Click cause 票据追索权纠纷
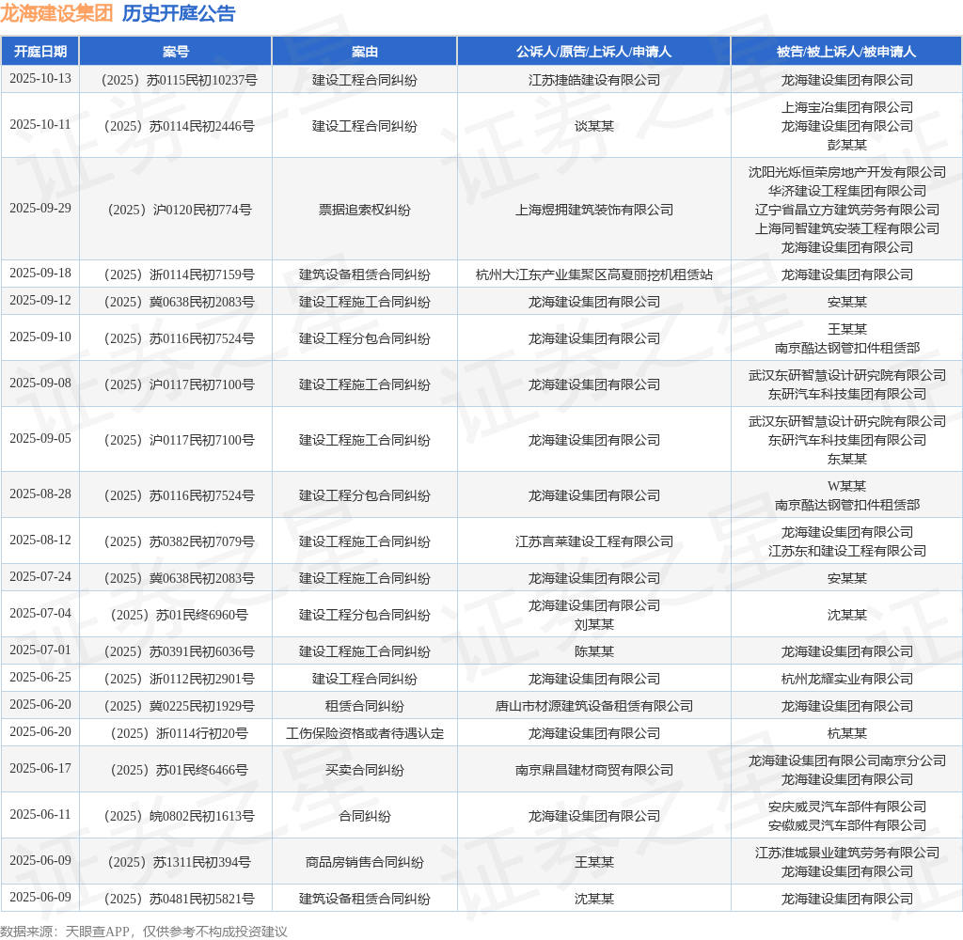 [364, 210]
